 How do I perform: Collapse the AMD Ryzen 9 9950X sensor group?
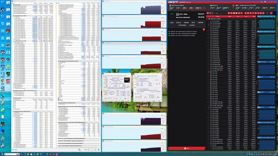tap(207, 19)
